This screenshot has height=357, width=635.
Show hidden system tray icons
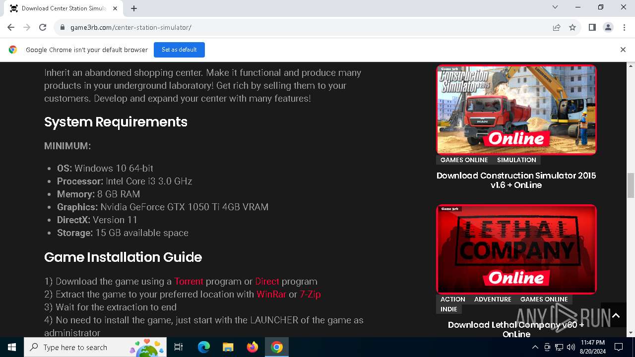pyautogui.click(x=535, y=347)
